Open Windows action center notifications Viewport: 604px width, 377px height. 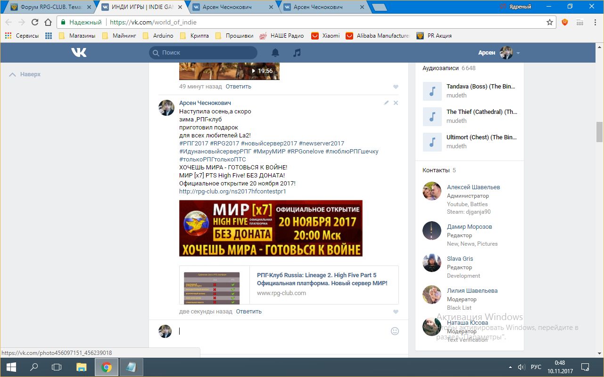[x=585, y=367]
